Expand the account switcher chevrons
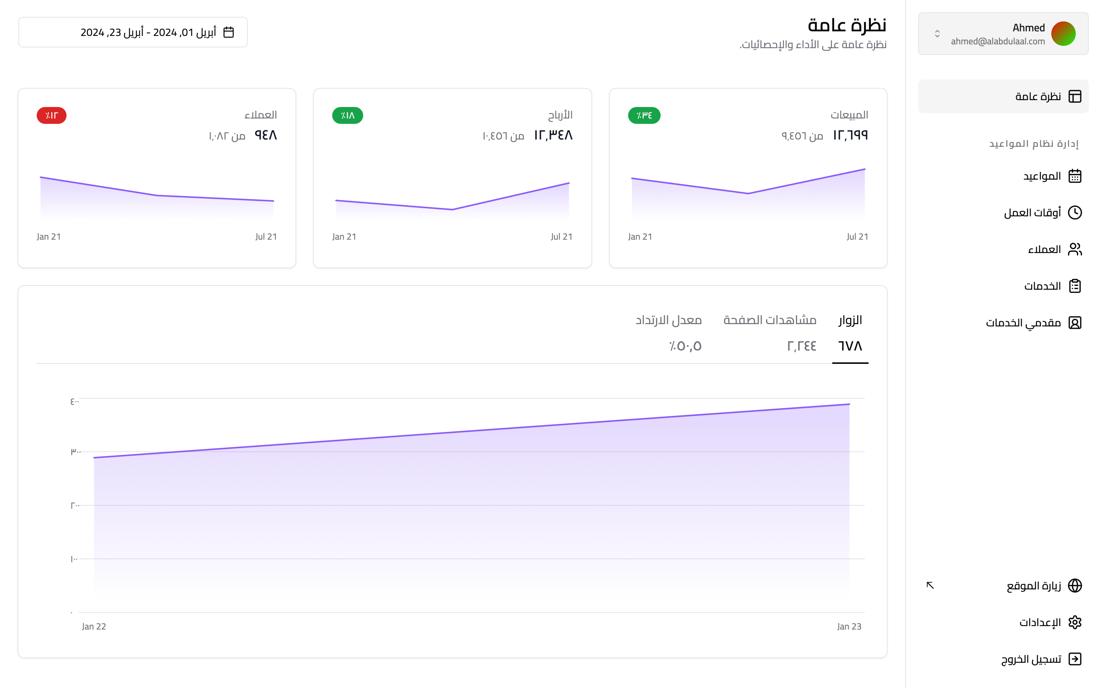 pyautogui.click(x=937, y=34)
